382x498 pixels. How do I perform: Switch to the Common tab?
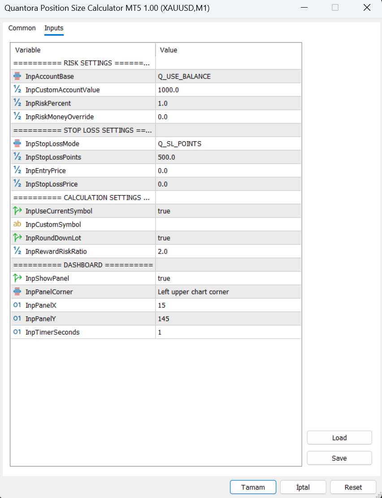click(x=22, y=28)
